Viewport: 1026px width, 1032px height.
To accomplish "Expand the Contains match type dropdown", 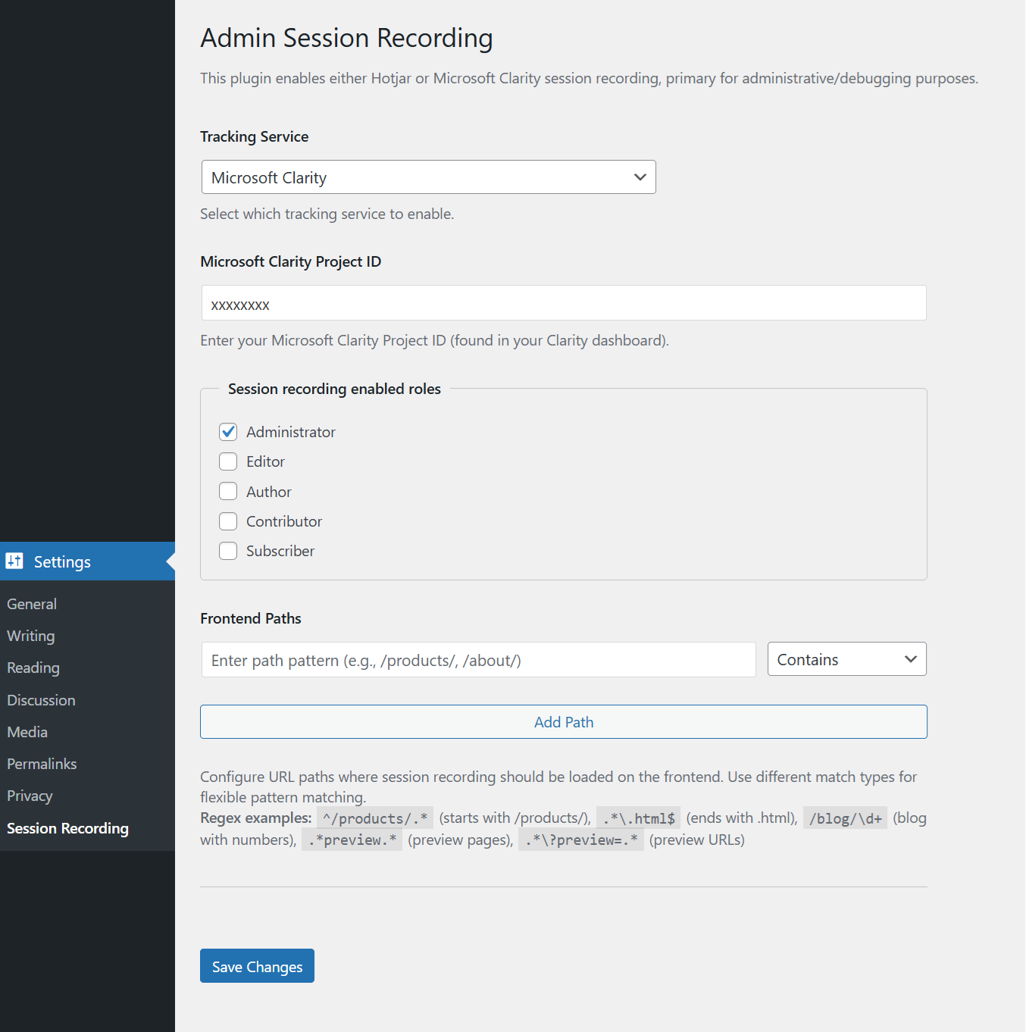I will (x=846, y=659).
